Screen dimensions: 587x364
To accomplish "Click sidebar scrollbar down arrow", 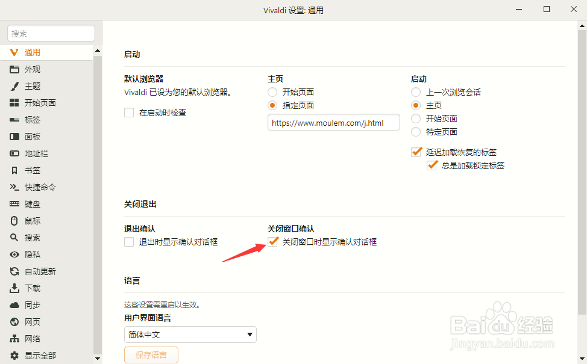I will [x=98, y=359].
